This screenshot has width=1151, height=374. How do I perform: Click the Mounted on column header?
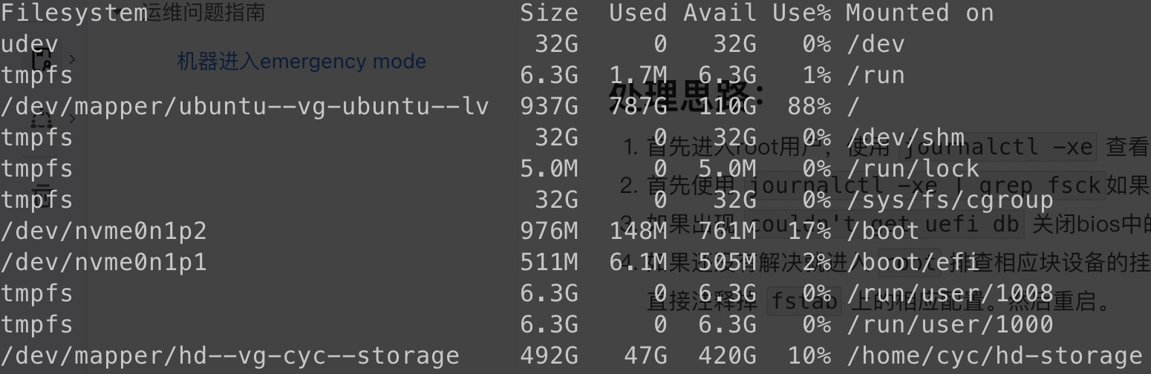(919, 13)
